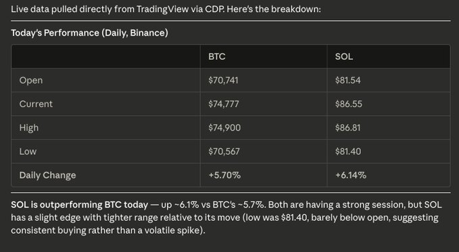
Task: Click BTC open price $70,741
Action: (223, 80)
